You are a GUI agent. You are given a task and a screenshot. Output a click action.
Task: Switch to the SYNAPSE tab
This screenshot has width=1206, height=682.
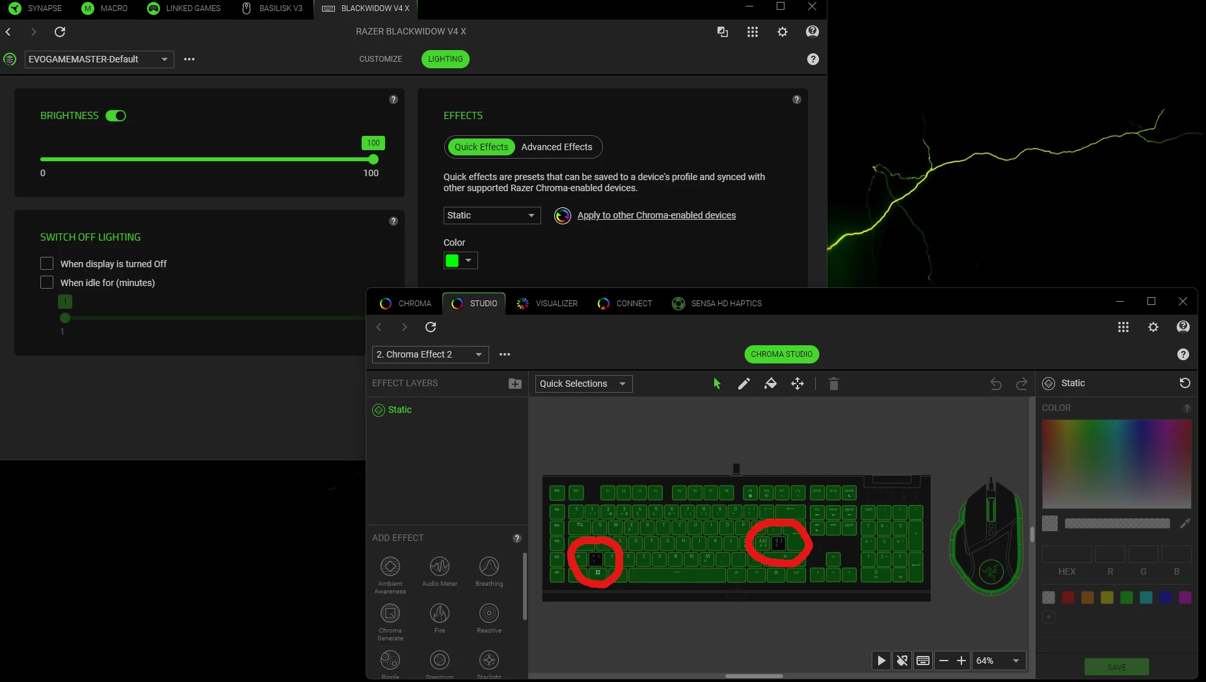(36, 8)
